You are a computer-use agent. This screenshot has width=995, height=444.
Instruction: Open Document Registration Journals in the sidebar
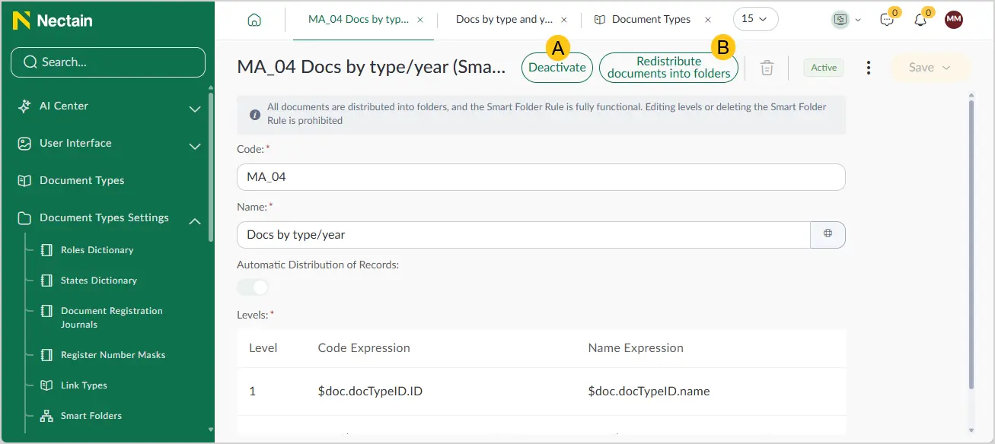point(112,318)
